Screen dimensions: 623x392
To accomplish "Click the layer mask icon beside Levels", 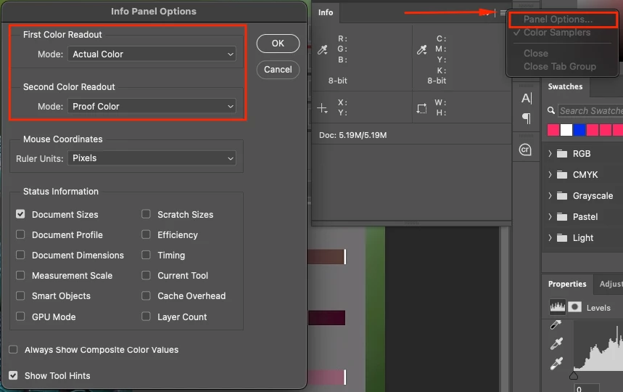I will 574,306.
